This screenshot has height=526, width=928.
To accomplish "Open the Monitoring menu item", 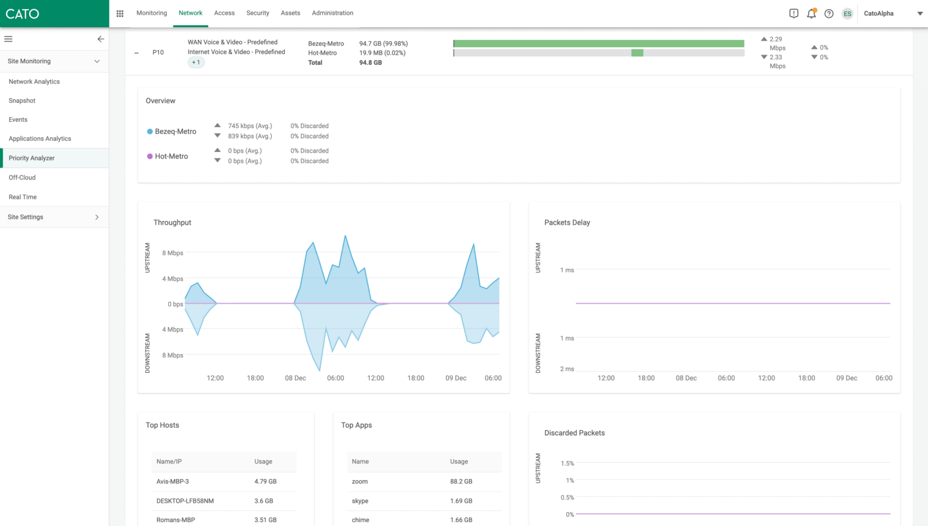I will point(151,13).
